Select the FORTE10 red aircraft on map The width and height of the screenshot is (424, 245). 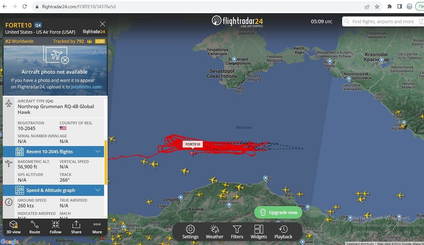coord(192,153)
